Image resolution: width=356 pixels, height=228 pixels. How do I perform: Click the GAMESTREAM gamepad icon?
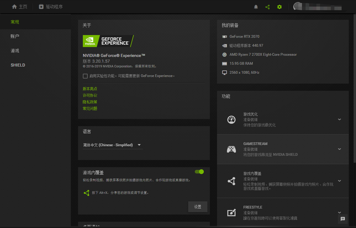231,149
